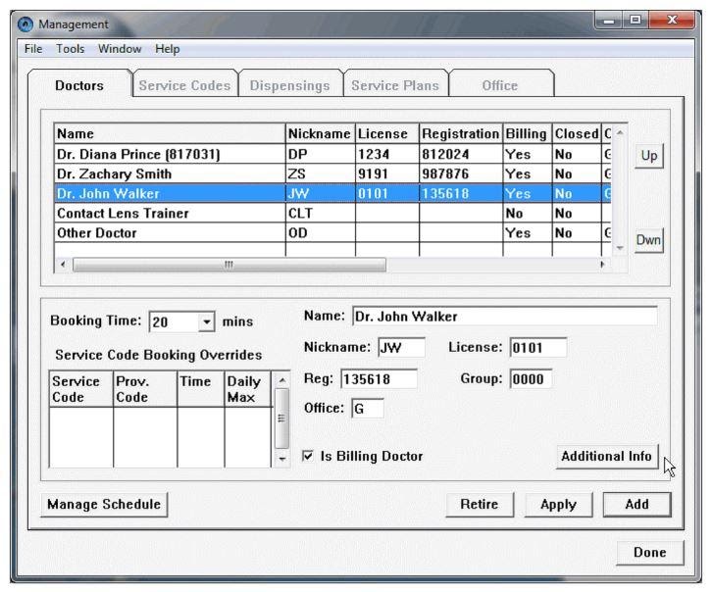
Task: Click the Done button
Action: (x=650, y=552)
